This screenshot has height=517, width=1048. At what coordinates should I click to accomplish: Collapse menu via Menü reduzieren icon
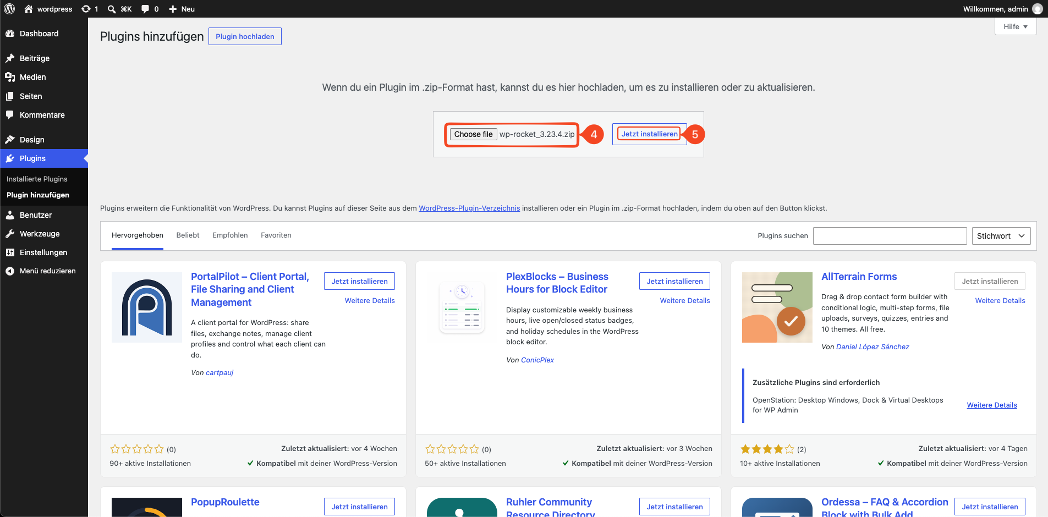[10, 271]
